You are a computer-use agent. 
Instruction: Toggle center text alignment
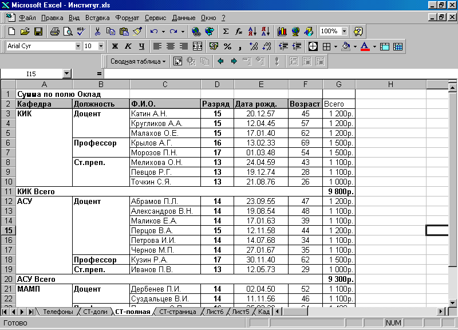pyautogui.click(x=171, y=46)
